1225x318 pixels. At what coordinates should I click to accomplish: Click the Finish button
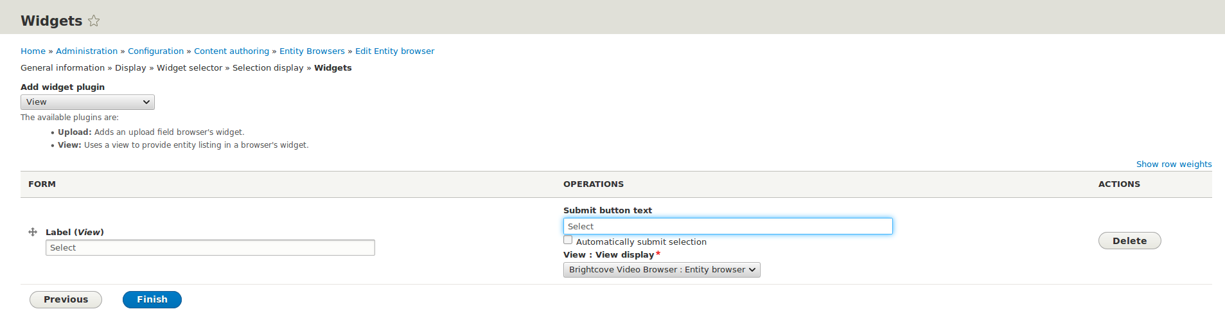[x=152, y=299]
